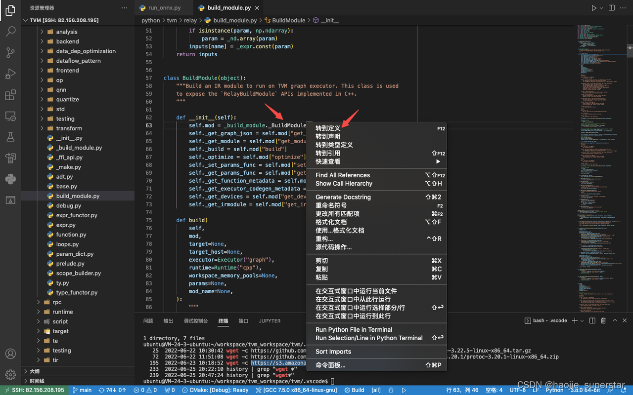Switch to the 问题 problems panel tab
This screenshot has width=633, height=395.
click(148, 321)
